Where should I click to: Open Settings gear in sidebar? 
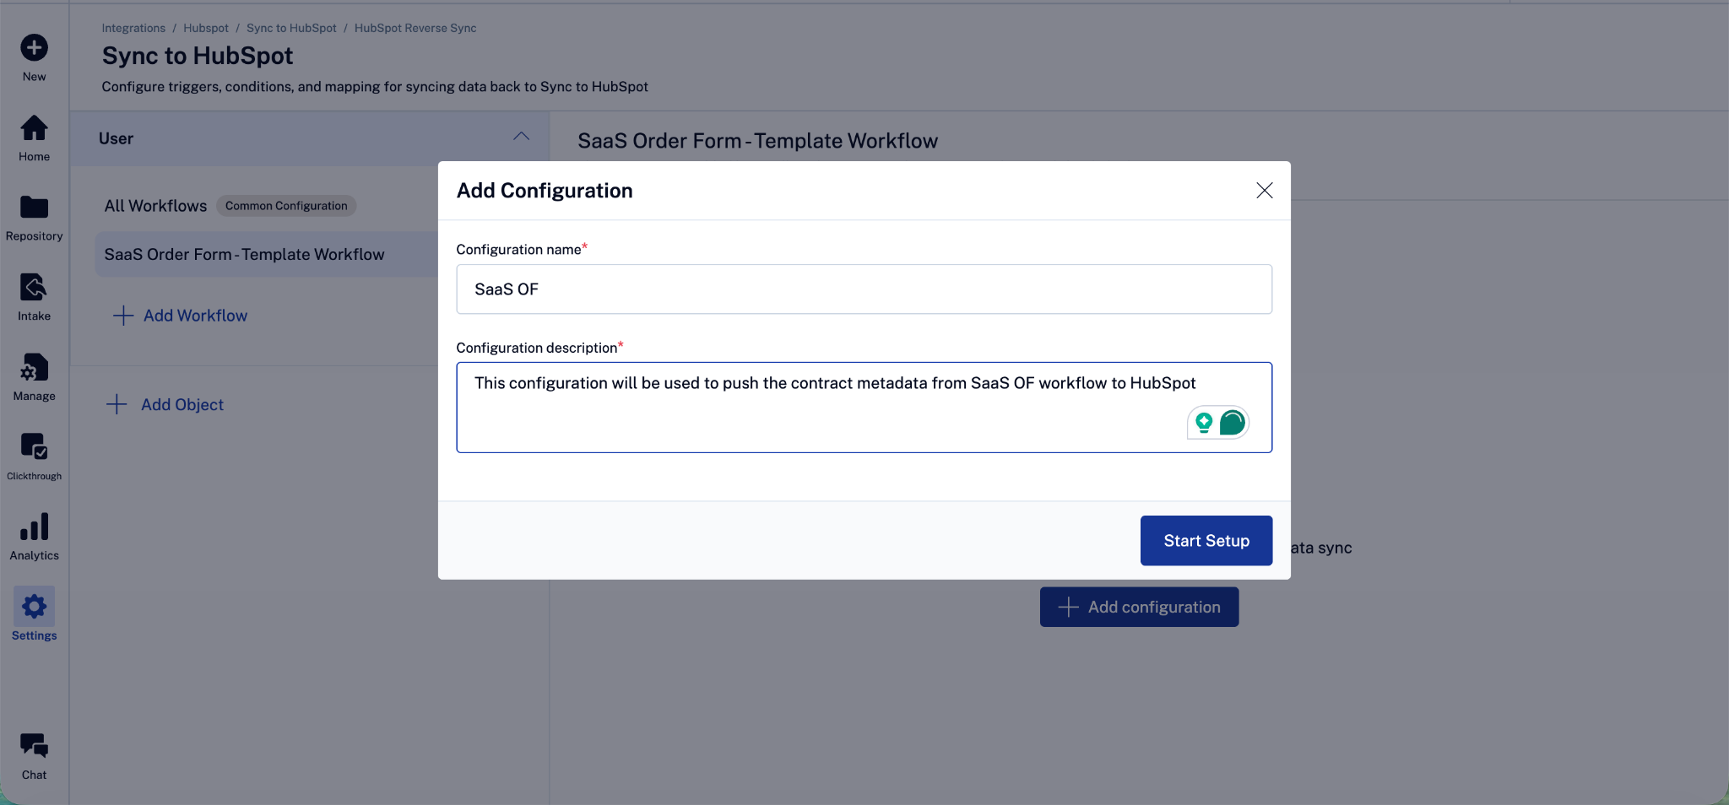[x=34, y=608]
